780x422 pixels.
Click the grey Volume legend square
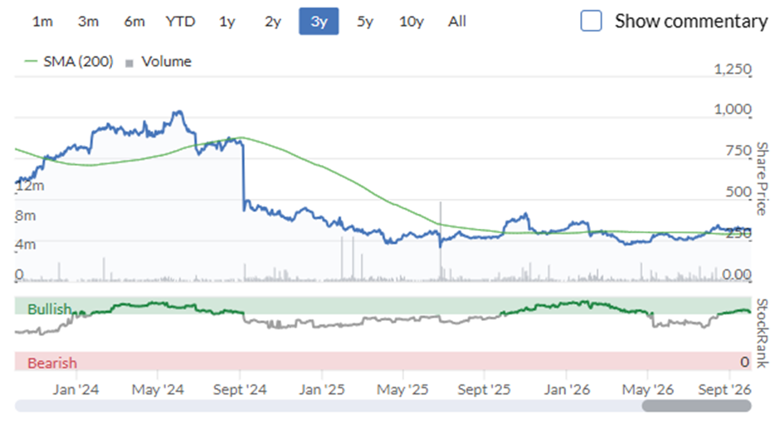coord(129,63)
